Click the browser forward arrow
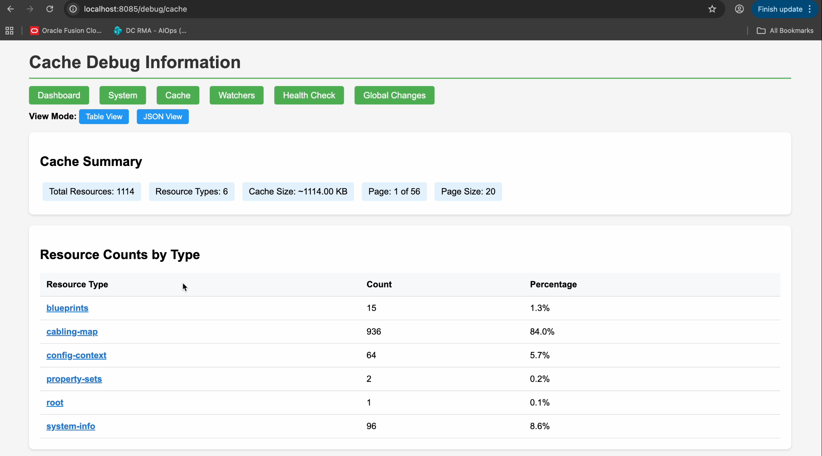822x456 pixels. [x=30, y=9]
